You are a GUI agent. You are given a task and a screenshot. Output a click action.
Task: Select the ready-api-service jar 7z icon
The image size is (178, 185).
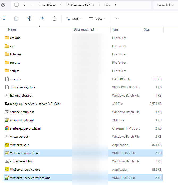point(7,104)
